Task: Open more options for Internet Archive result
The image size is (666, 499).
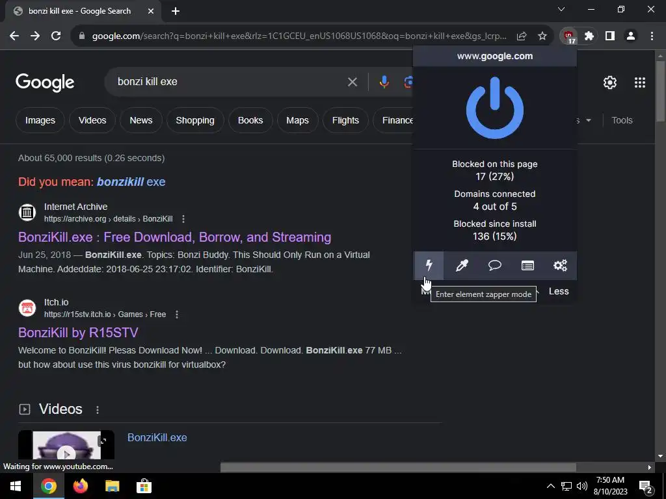Action: pyautogui.click(x=183, y=219)
